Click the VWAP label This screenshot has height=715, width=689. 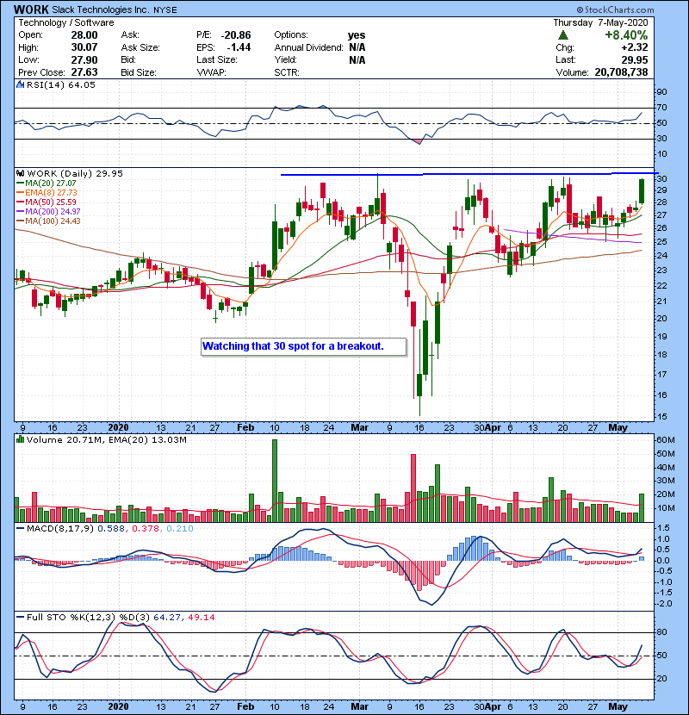pyautogui.click(x=211, y=72)
